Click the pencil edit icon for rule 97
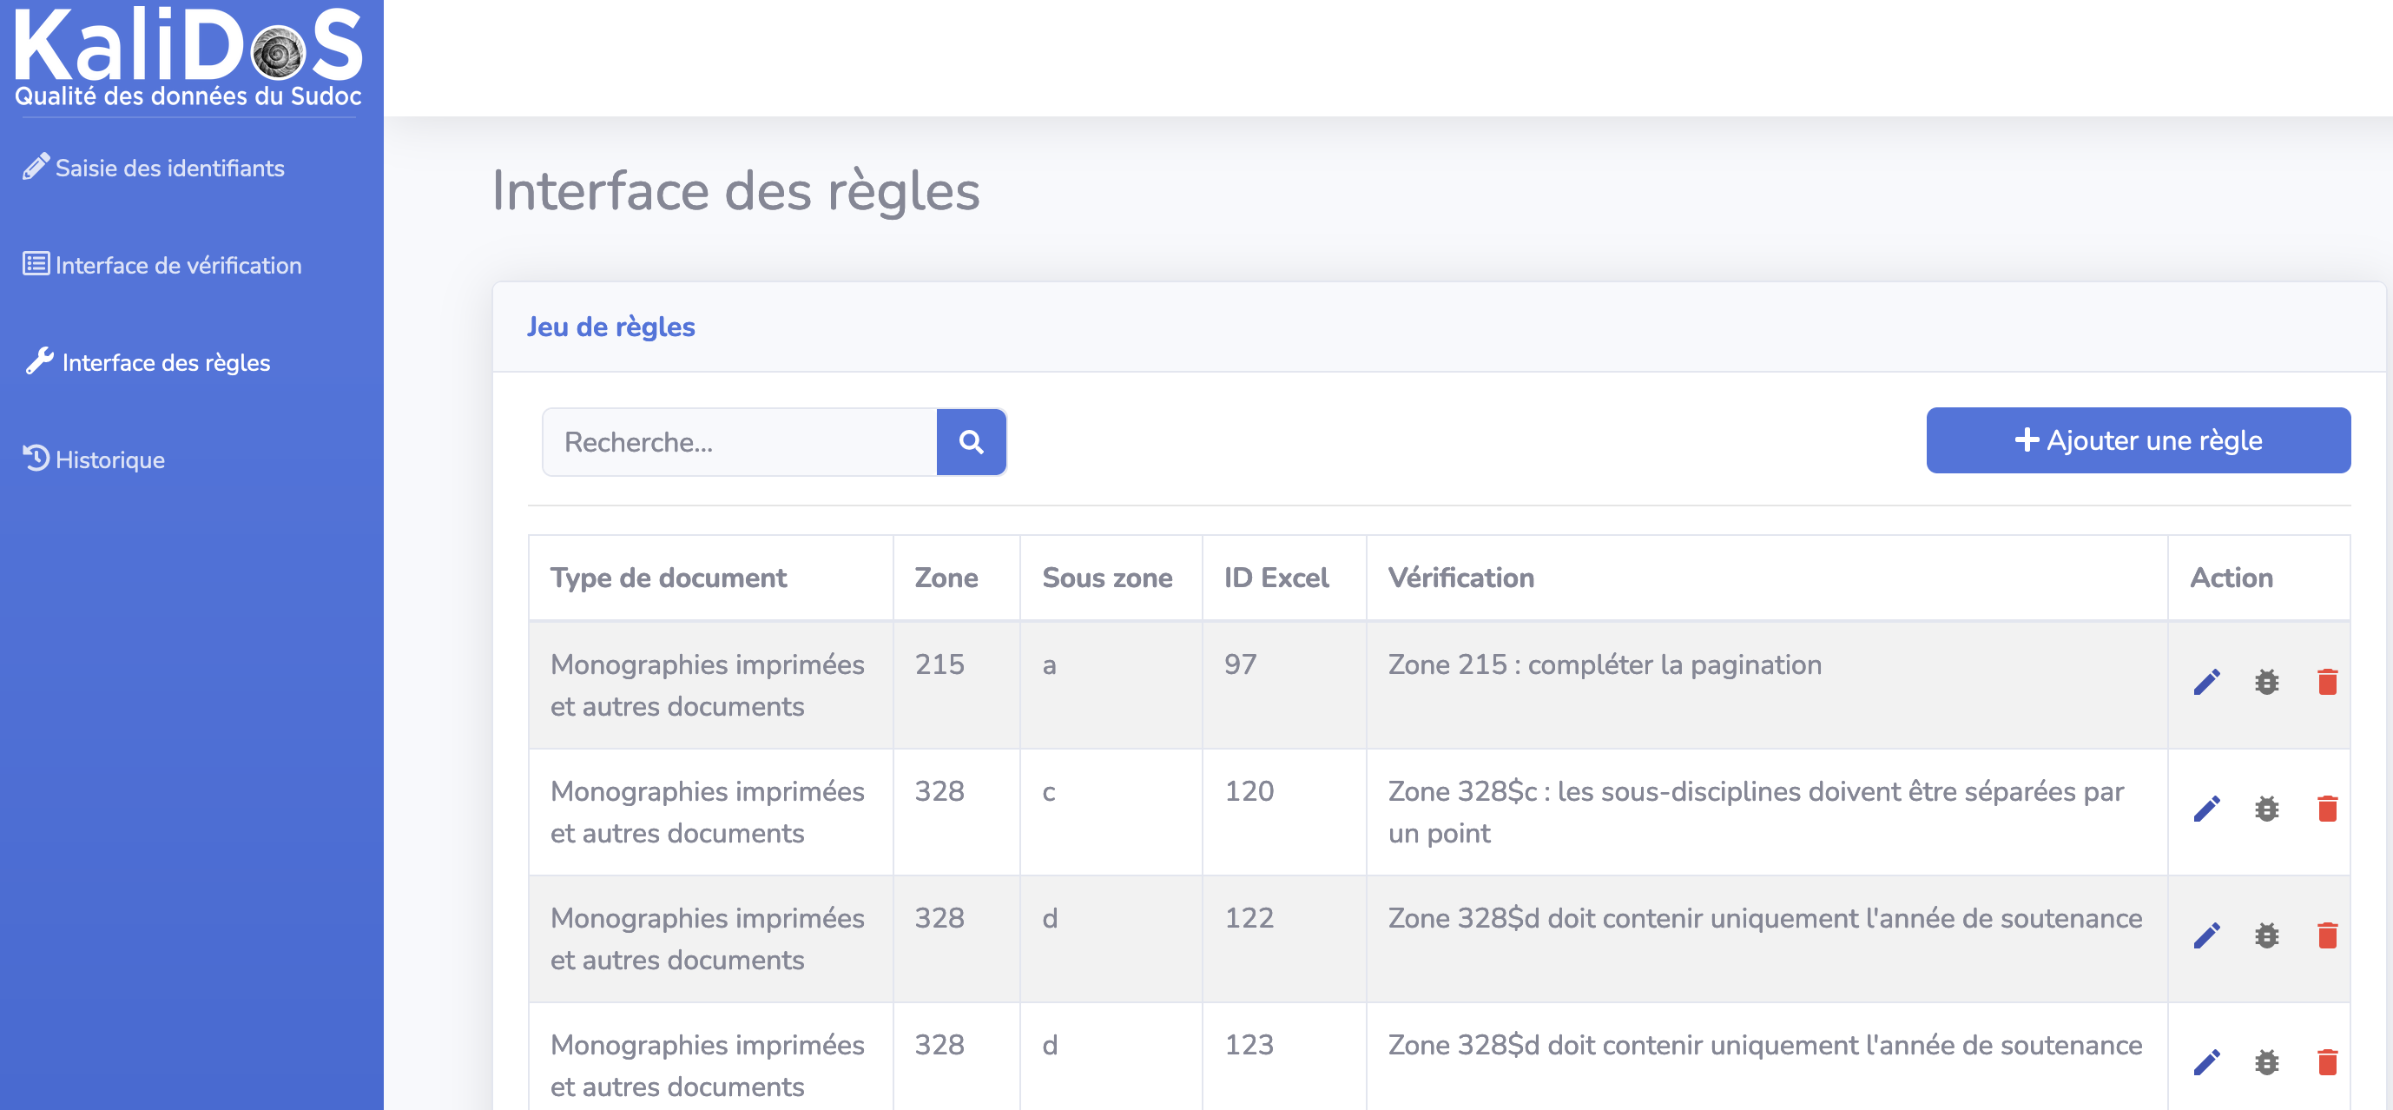The image size is (2393, 1110). point(2206,682)
